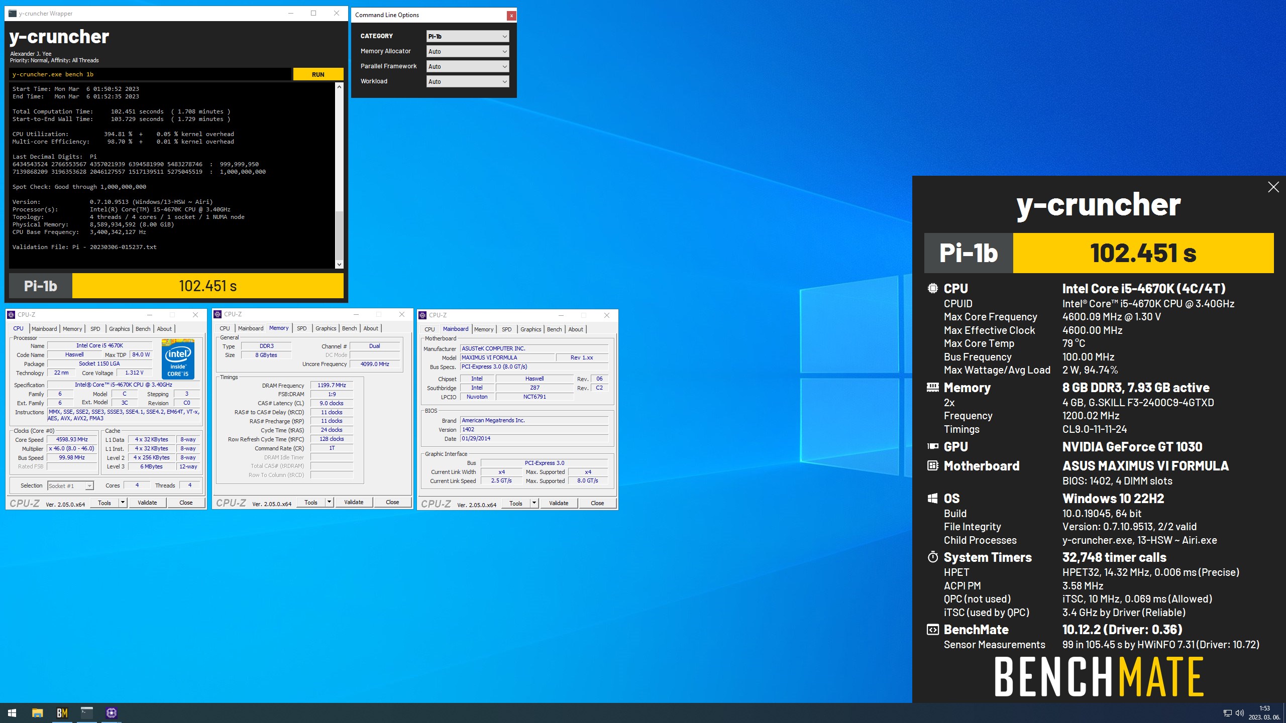The image size is (1286, 723).
Task: Click title icon of CPU-Z Mainboard window
Action: click(x=422, y=315)
